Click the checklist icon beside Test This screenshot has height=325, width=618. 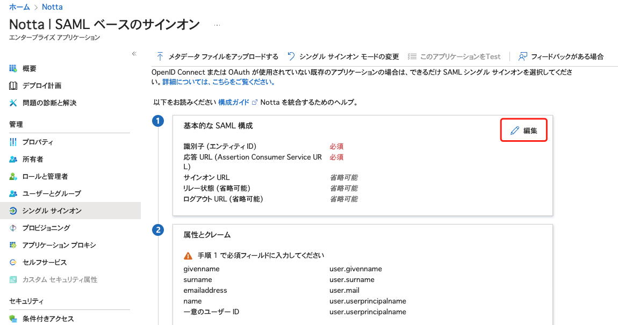click(412, 56)
